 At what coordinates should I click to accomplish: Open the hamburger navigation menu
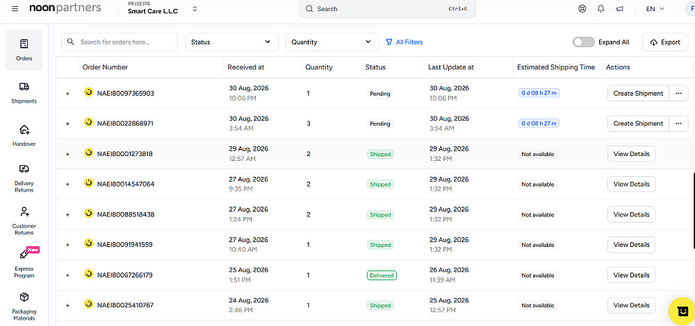(x=15, y=9)
